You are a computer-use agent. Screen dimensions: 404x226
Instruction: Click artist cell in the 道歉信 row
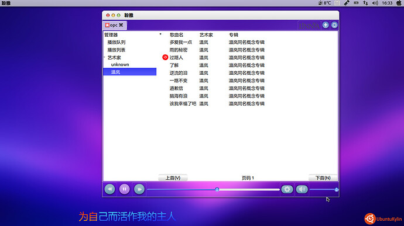click(204, 88)
